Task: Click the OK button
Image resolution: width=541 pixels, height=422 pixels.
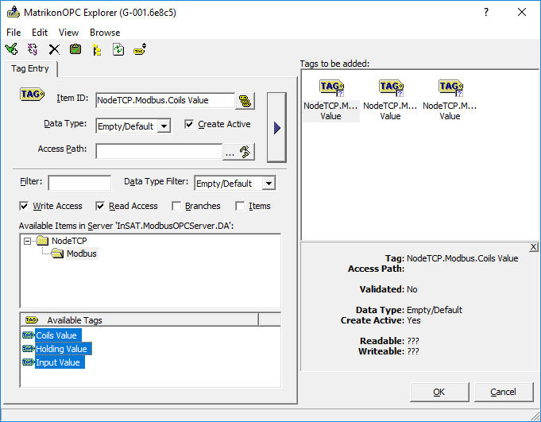Action: tap(439, 392)
